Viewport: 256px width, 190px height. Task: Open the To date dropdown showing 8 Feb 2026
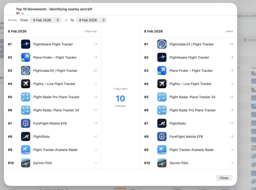[x=91, y=20]
